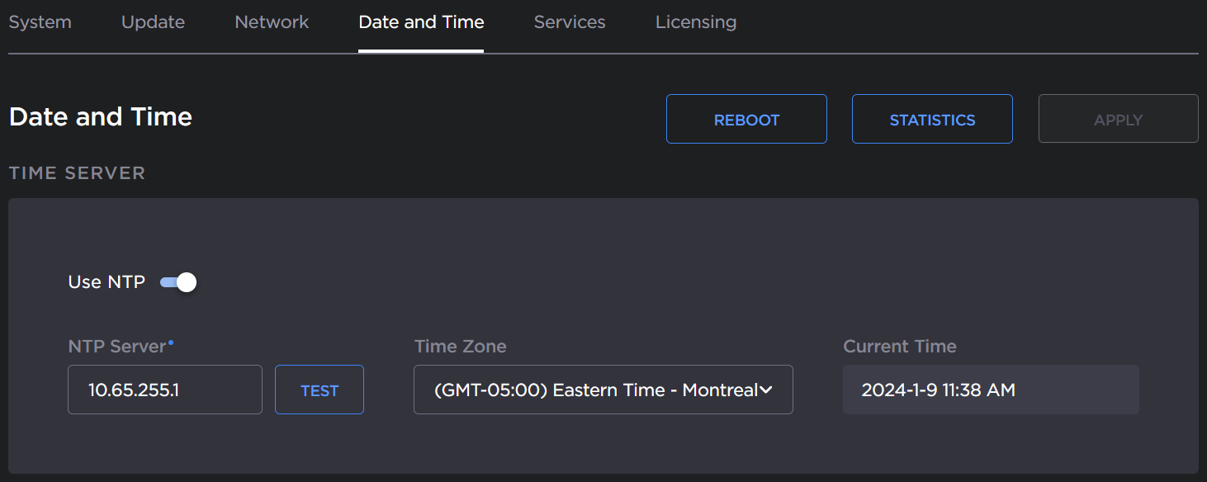The height and width of the screenshot is (482, 1207).
Task: Open the Update tab
Action: 153,22
